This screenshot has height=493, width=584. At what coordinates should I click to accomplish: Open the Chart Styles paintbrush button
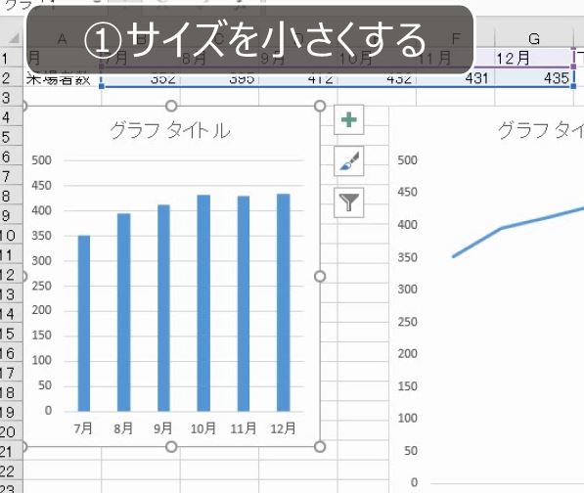click(349, 161)
